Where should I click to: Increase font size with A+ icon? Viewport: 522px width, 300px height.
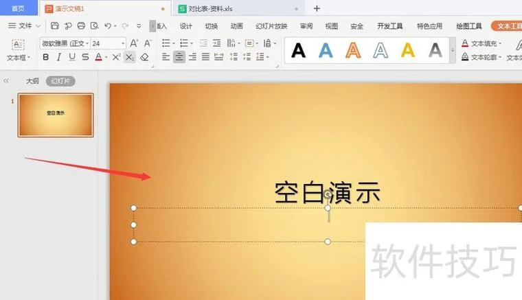pyautogui.click(x=134, y=43)
